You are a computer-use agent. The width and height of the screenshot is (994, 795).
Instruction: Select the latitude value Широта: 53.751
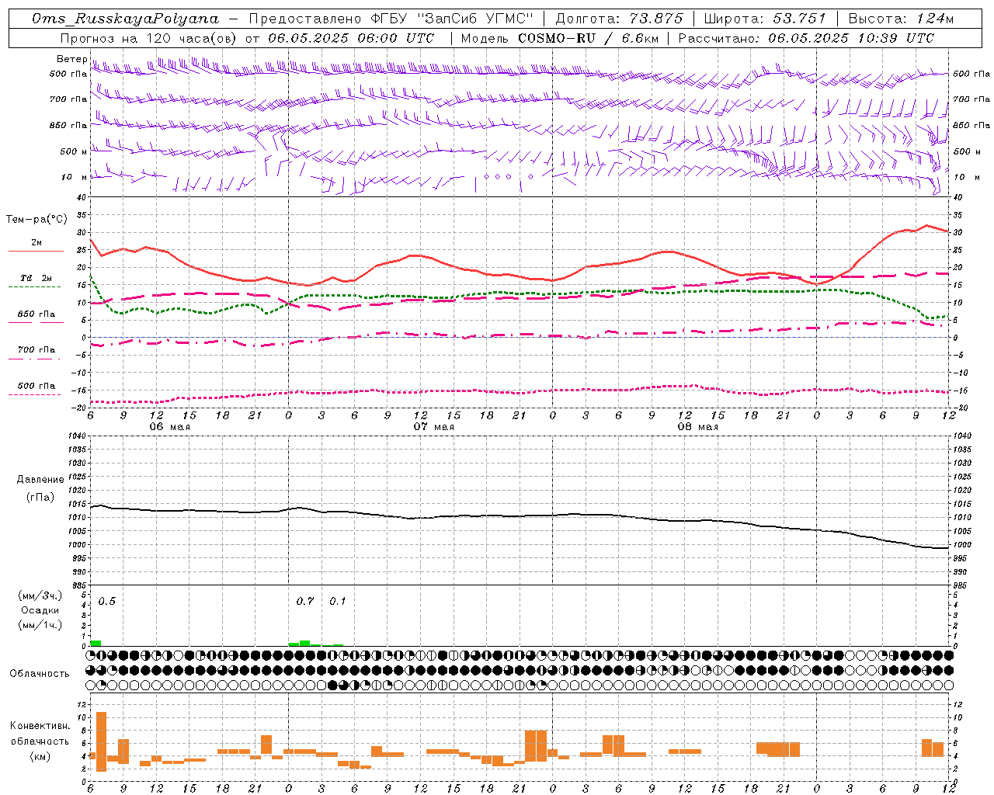765,19
